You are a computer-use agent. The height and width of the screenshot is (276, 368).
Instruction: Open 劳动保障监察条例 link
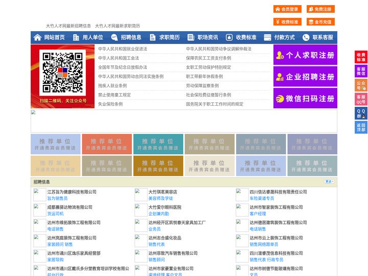tap(202, 86)
